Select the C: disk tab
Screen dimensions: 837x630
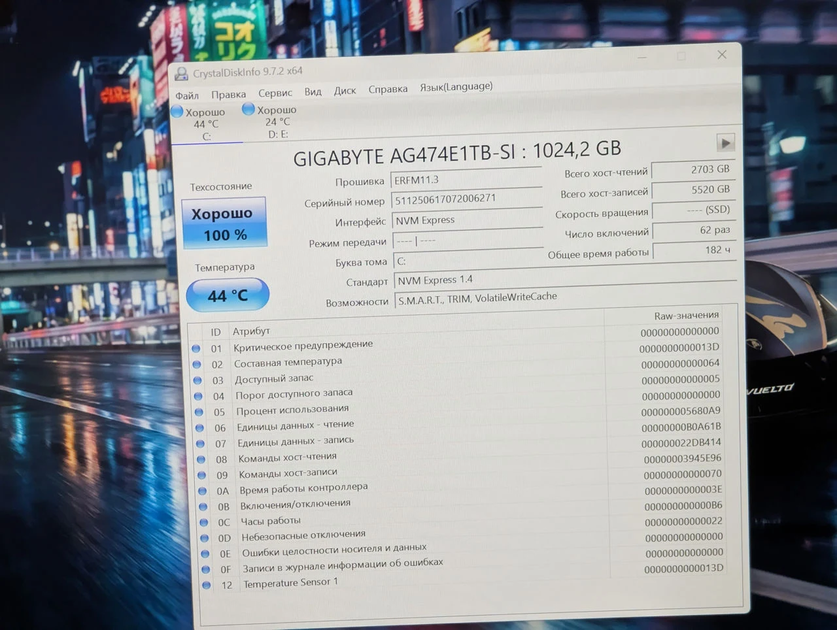pyautogui.click(x=205, y=124)
